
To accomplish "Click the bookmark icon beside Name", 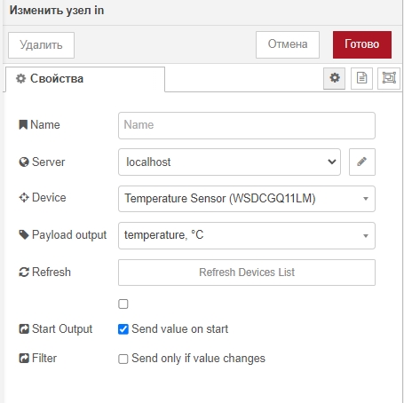I will tap(23, 124).
